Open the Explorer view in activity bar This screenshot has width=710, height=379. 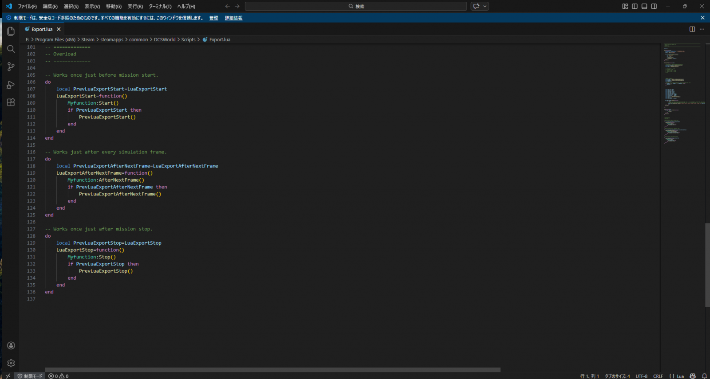(11, 31)
